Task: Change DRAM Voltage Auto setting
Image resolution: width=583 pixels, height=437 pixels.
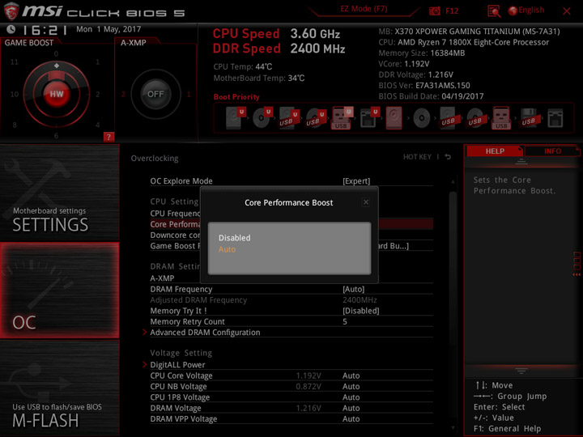Action: [x=351, y=408]
